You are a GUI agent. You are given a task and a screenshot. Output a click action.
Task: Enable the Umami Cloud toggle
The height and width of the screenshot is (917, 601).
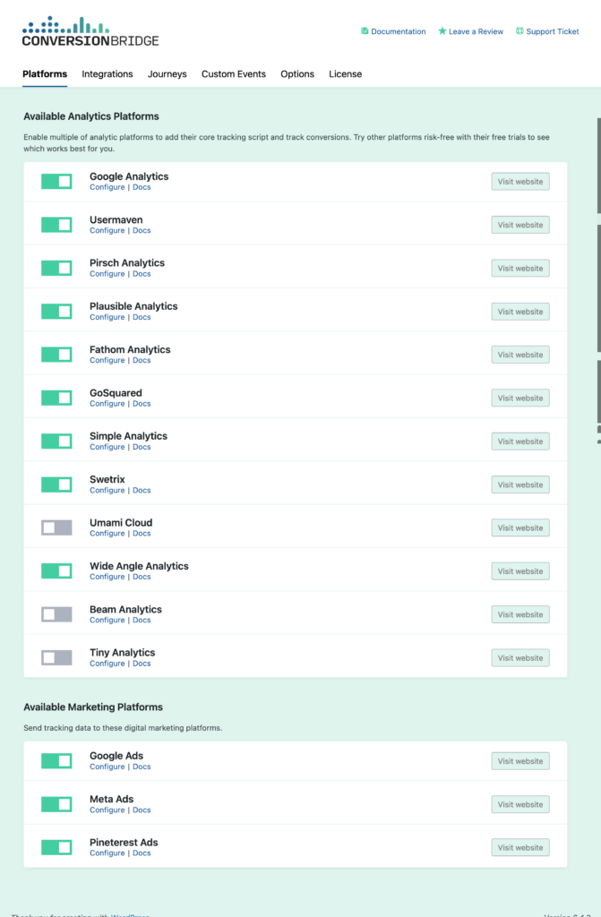(x=56, y=527)
